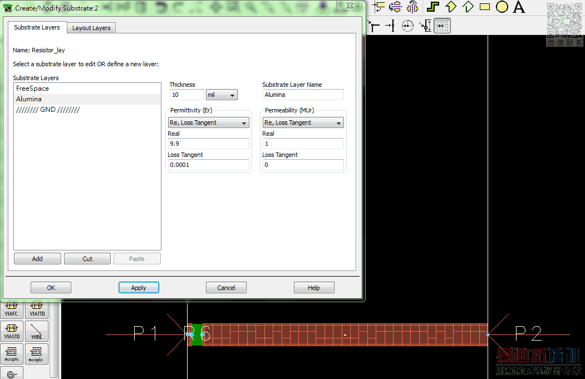Viewport: 585px width, 379px height.
Task: Click the Add layer button
Action: [37, 259]
